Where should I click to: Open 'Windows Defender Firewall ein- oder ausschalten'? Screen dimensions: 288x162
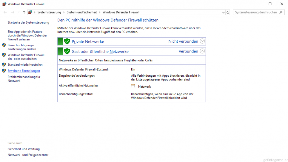26,57
